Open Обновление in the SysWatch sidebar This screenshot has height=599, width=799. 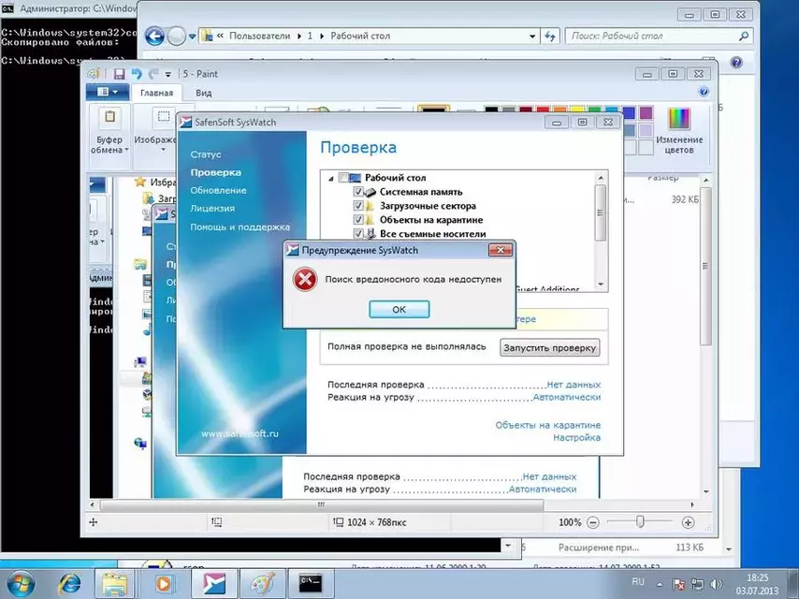click(x=218, y=190)
